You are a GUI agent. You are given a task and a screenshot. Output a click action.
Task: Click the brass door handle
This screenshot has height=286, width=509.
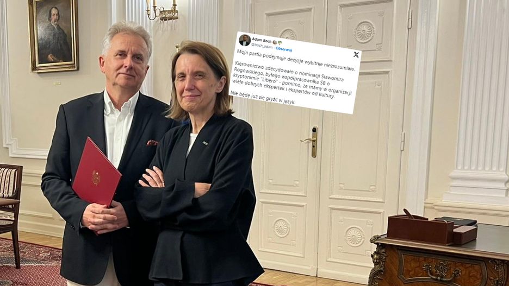click(311, 141)
